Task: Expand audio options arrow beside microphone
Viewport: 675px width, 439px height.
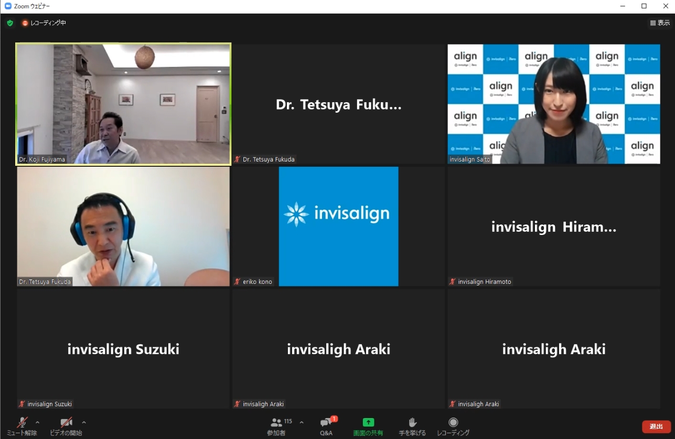Action: coord(38,422)
